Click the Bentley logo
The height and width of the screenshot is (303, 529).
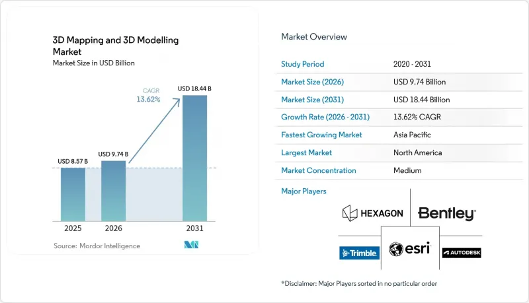447,213
